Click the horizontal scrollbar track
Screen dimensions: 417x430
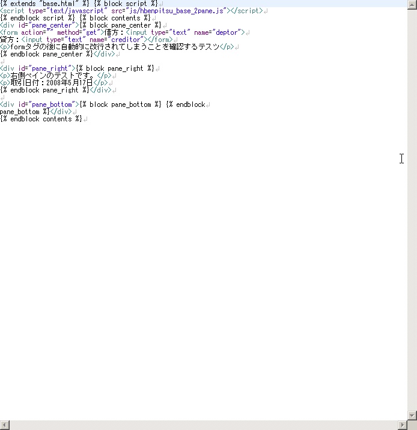tap(204, 425)
